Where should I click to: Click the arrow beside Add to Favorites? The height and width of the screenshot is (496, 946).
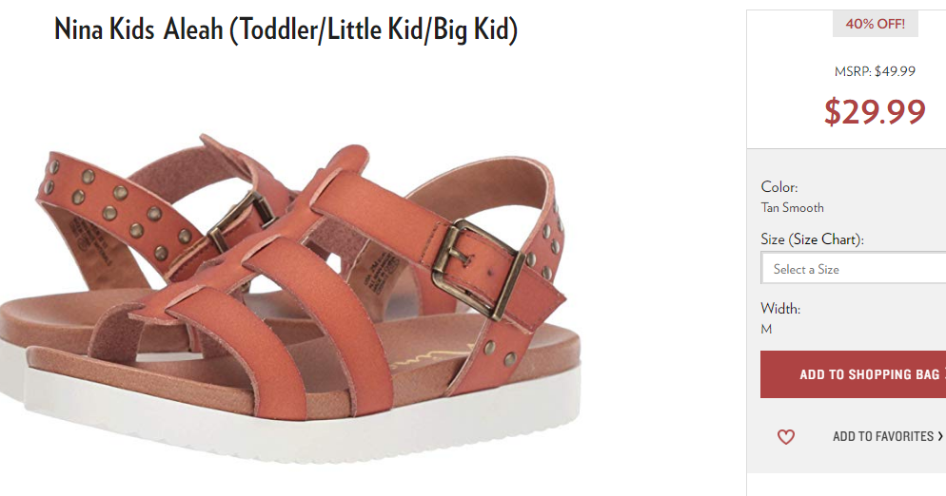940,436
